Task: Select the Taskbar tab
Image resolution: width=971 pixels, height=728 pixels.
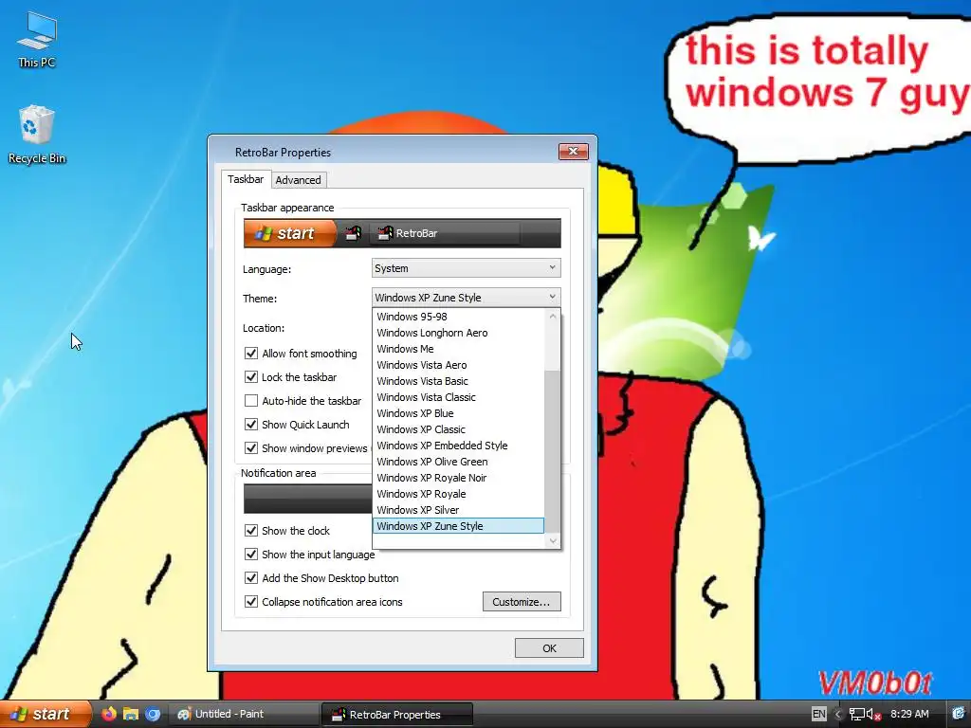Action: click(x=246, y=179)
